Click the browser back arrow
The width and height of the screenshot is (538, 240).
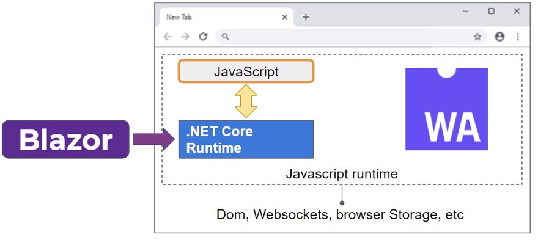[x=167, y=37]
